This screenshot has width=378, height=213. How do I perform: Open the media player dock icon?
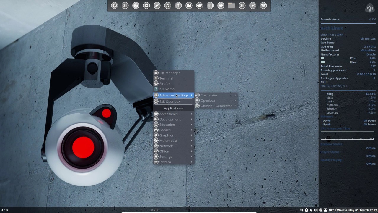(146, 5)
